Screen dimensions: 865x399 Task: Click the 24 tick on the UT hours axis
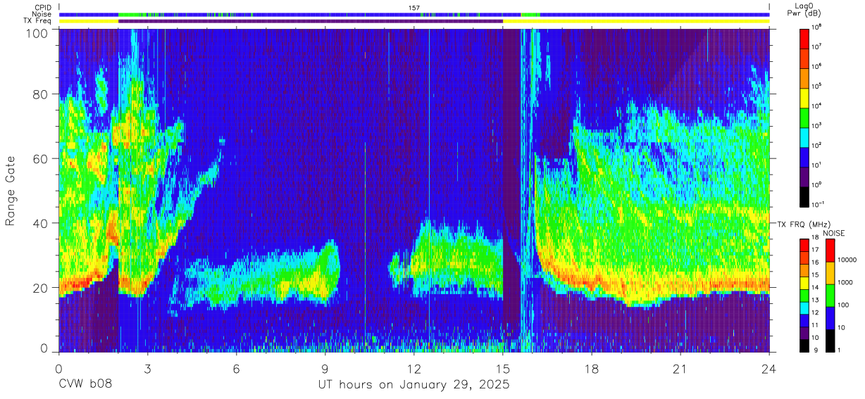pos(768,368)
